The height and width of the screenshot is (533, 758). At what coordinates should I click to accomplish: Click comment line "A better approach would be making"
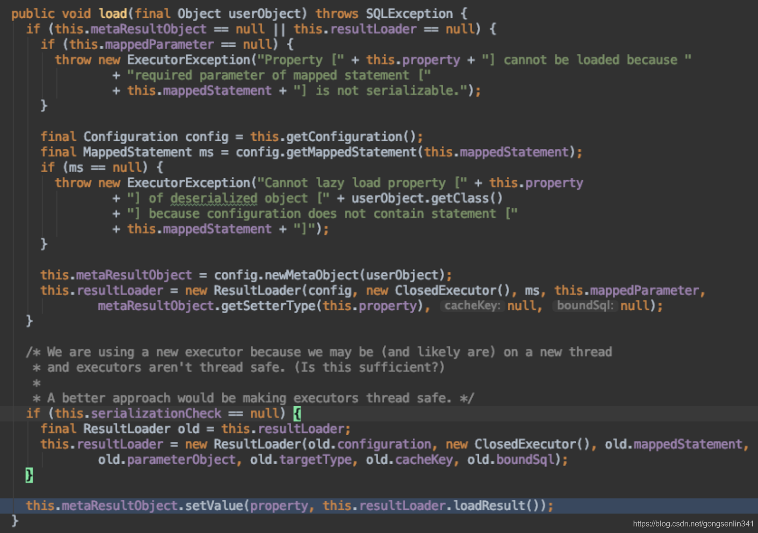tap(253, 398)
